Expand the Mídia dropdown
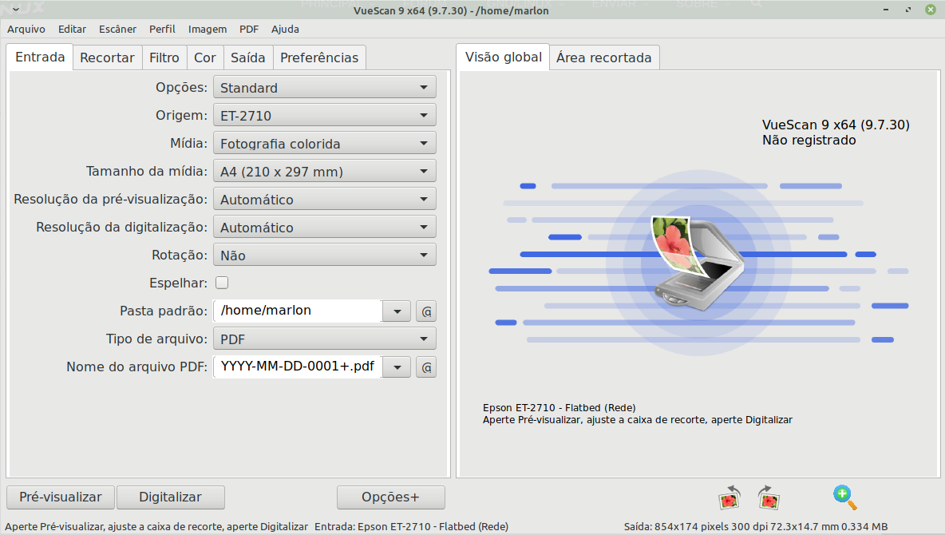 pyautogui.click(x=324, y=144)
